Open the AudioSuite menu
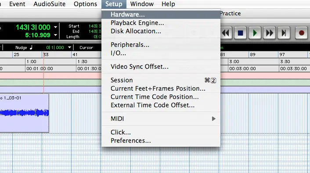The width and height of the screenshot is (310, 173). pyautogui.click(x=50, y=4)
